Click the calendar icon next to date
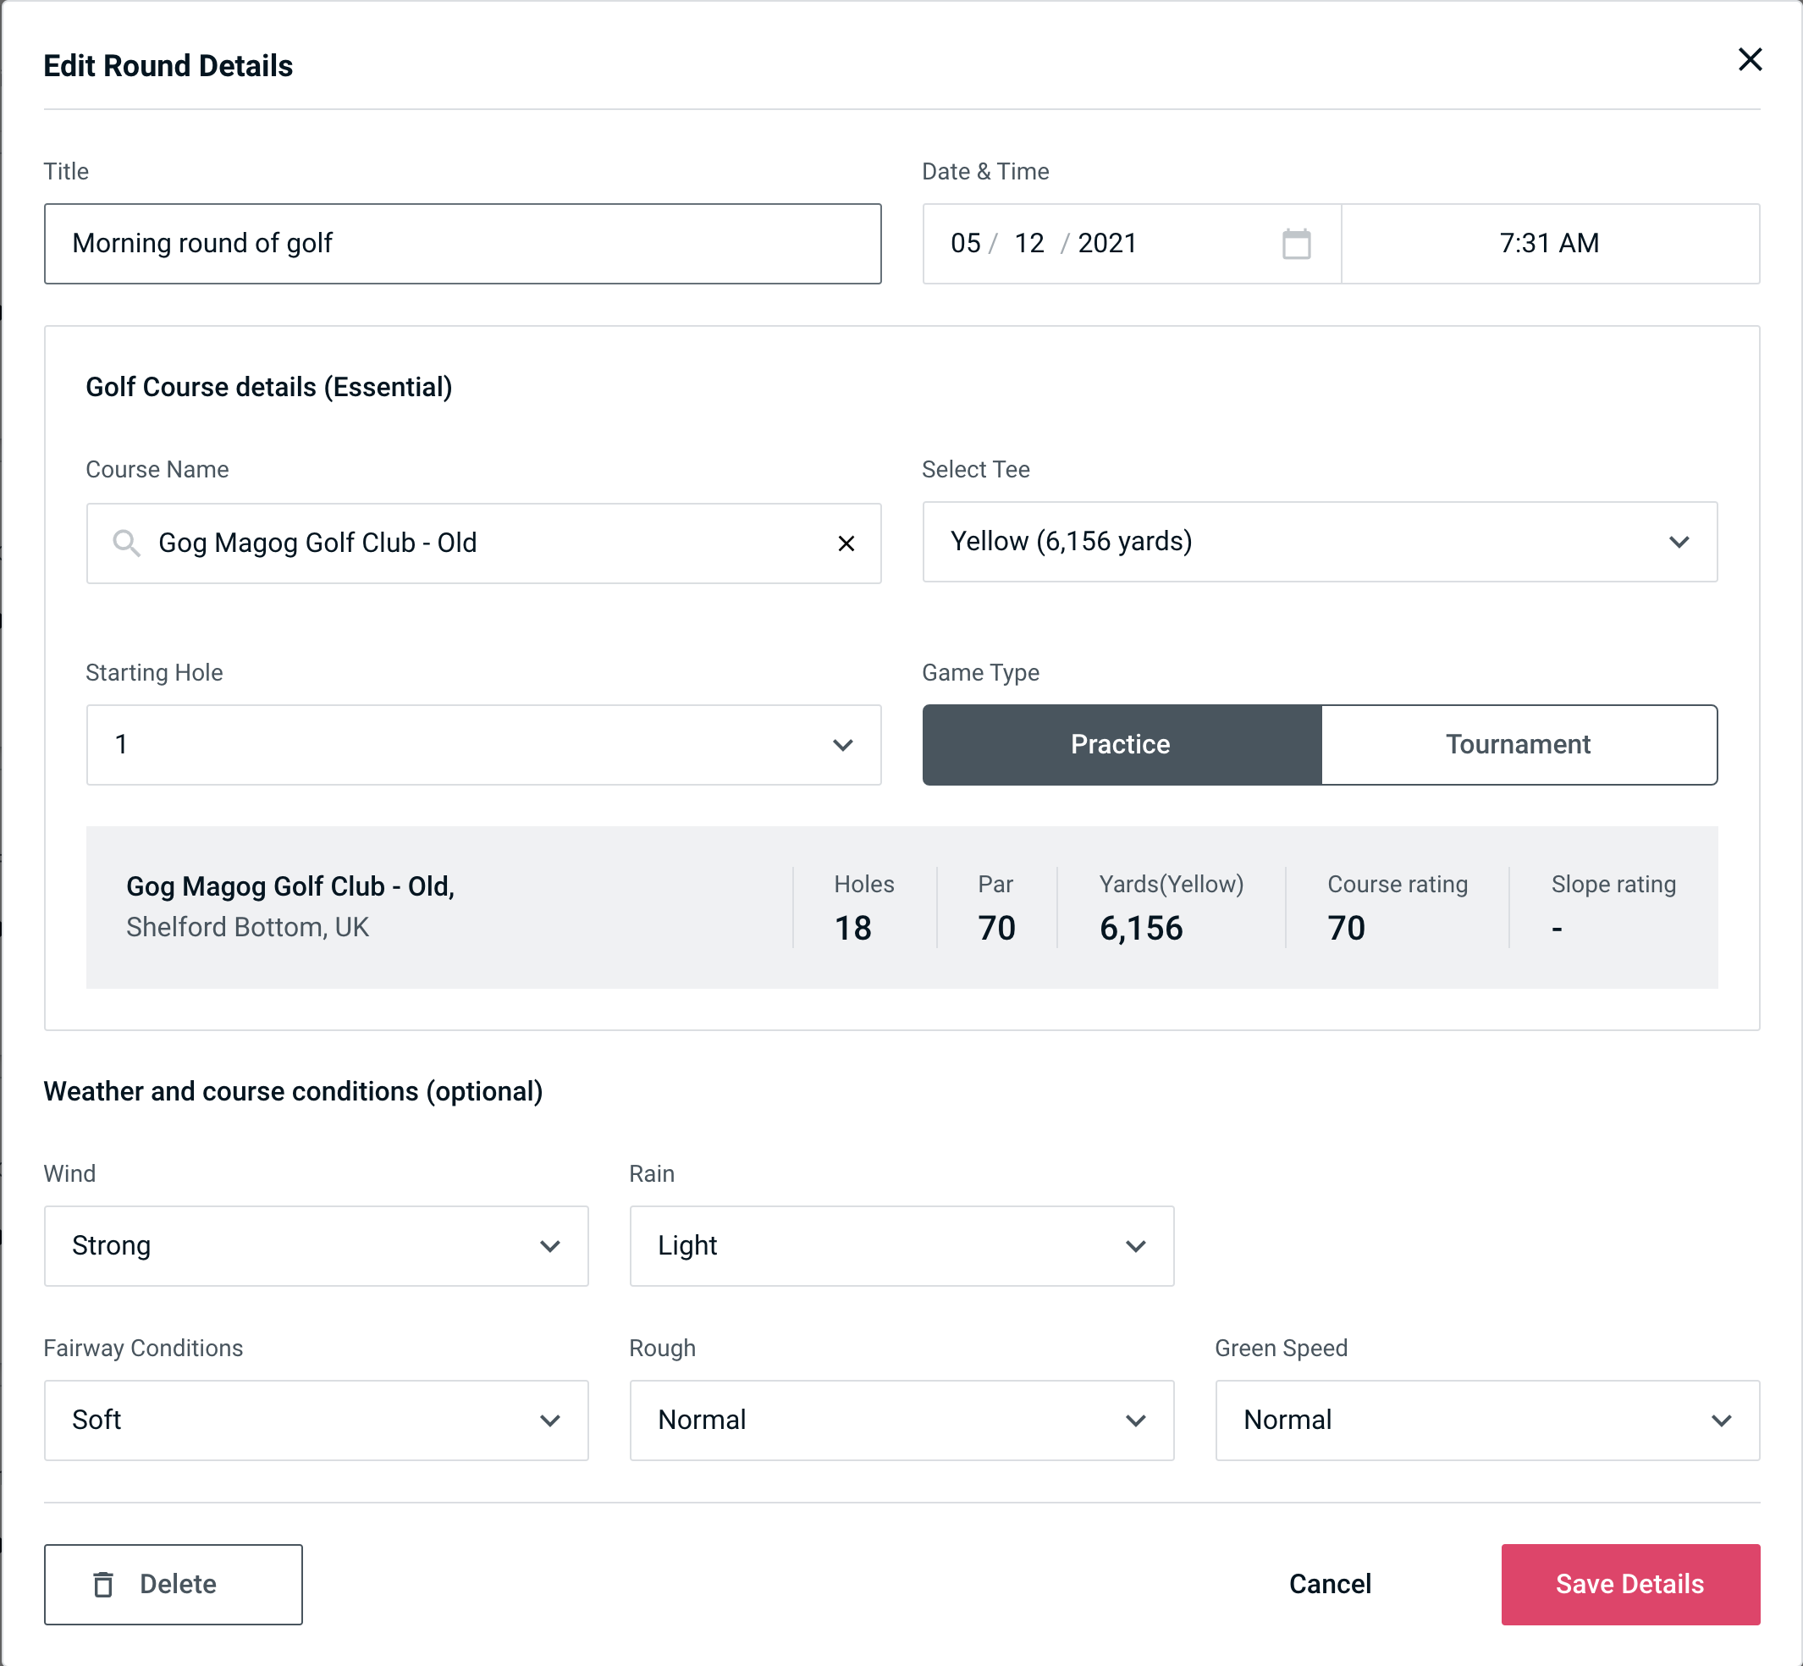Screen dimensions: 1803x1666 pos(1294,244)
